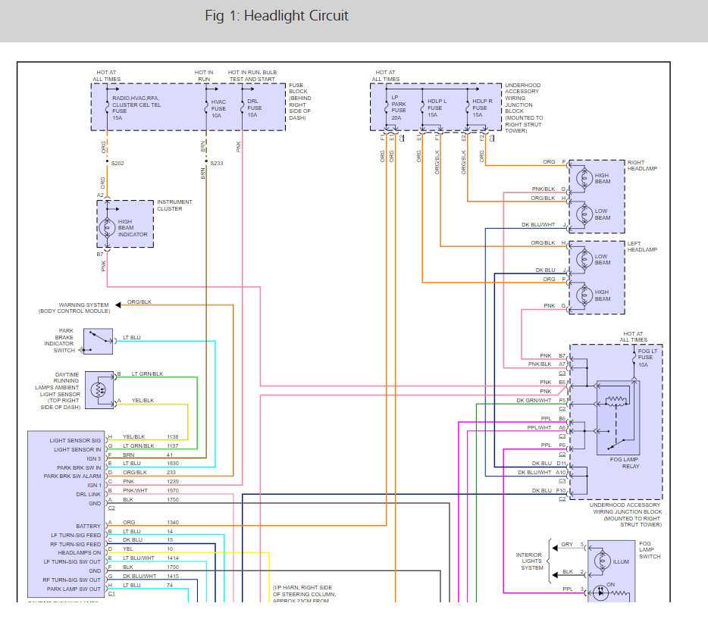The image size is (708, 622).
Task: Click the 'FOG LAMP RELAY' label
Action: pos(625,463)
